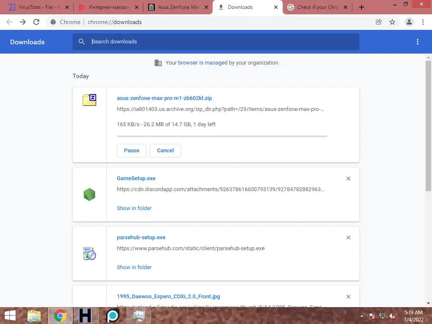
Task: Click the scrollbar down arrow
Action: [x=428, y=303]
